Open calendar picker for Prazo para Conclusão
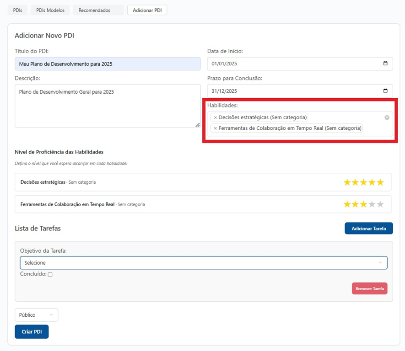 tap(385, 90)
